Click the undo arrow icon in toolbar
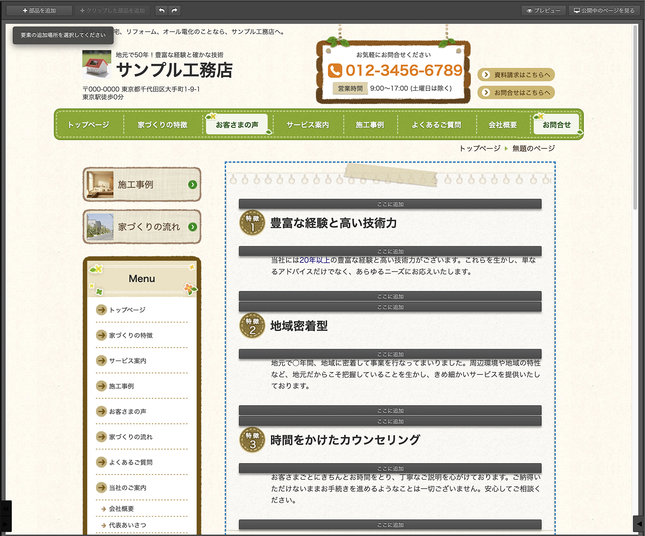Image resolution: width=645 pixels, height=536 pixels. point(161,10)
